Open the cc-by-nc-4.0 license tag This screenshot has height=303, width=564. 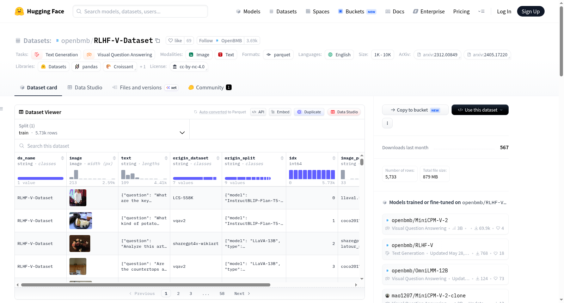coord(189,67)
